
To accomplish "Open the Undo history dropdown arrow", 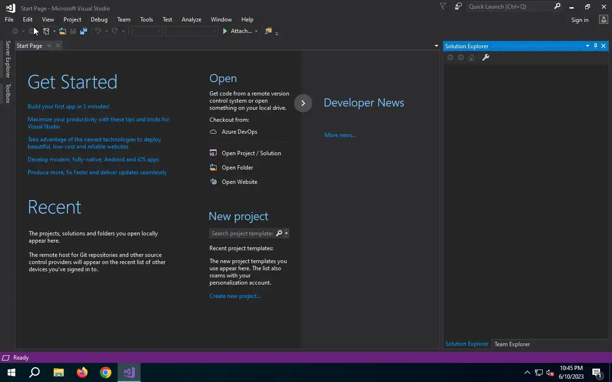I will coord(106,31).
